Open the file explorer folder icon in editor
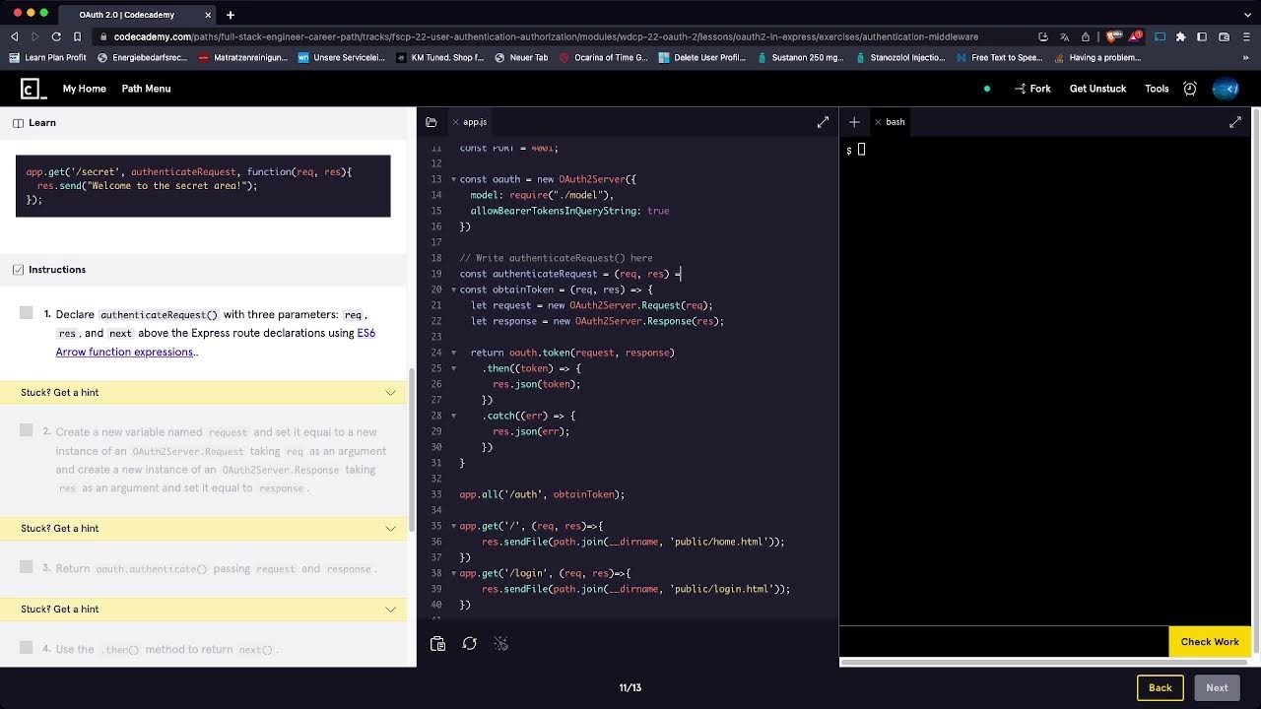This screenshot has width=1261, height=709. click(x=431, y=122)
